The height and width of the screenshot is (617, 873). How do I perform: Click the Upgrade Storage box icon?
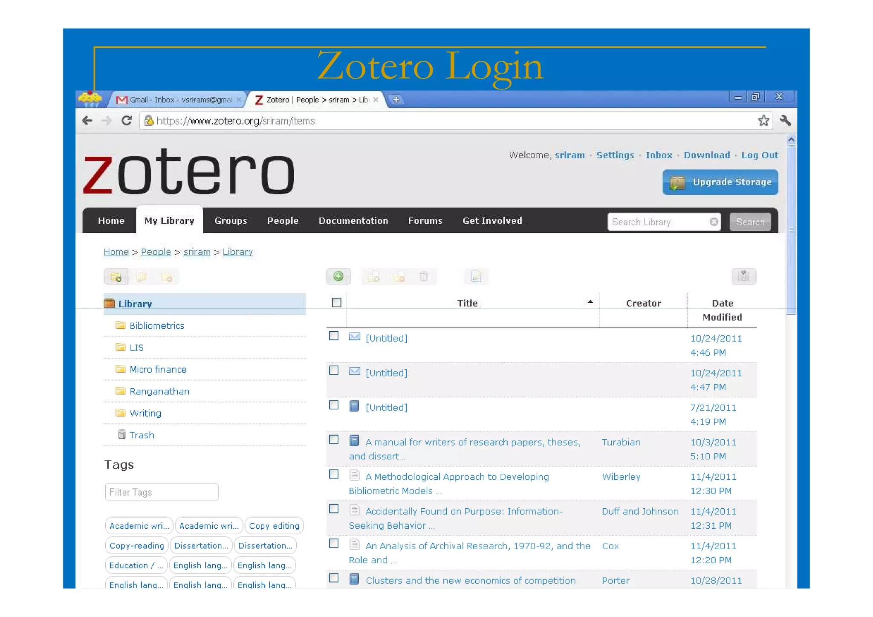coord(677,182)
